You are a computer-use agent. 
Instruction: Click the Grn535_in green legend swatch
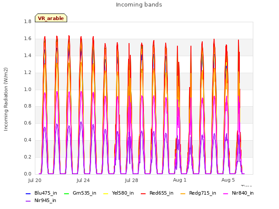point(66,193)
